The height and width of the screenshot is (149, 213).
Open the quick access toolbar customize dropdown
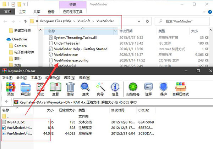pos(24,5)
